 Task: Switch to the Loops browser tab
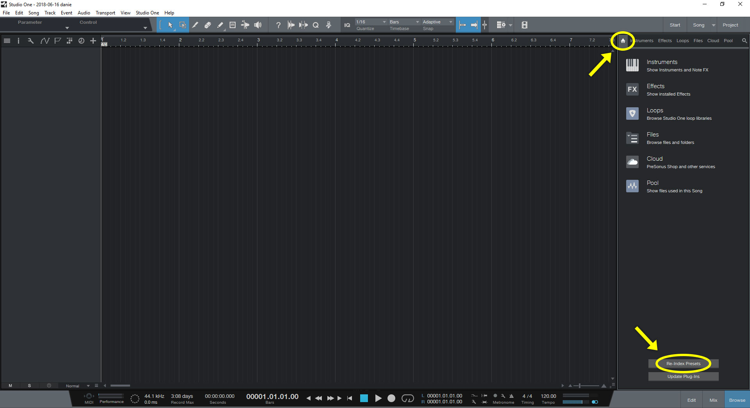click(x=682, y=41)
